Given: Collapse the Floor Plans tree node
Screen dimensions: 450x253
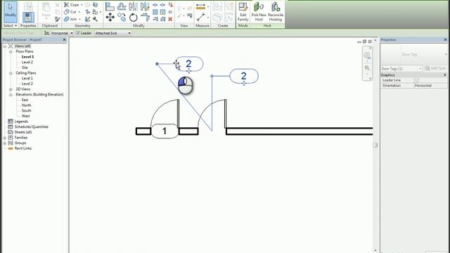Looking at the screenshot, I should (11, 51).
